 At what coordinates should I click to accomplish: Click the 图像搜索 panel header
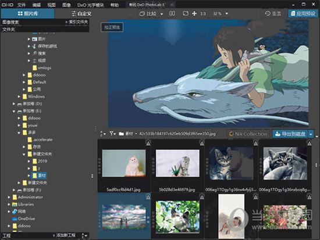(x=10, y=22)
